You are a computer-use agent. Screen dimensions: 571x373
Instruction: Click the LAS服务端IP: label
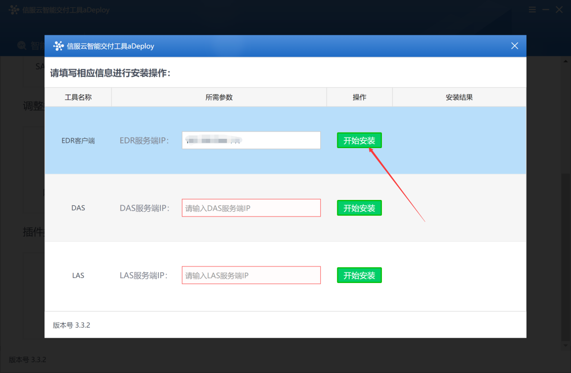(143, 275)
